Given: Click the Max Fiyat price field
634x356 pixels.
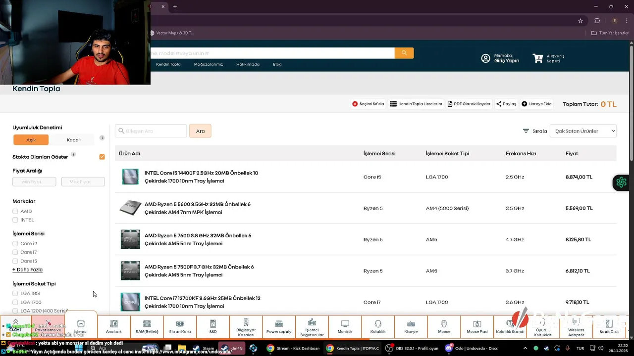Looking at the screenshot, I should tap(83, 182).
